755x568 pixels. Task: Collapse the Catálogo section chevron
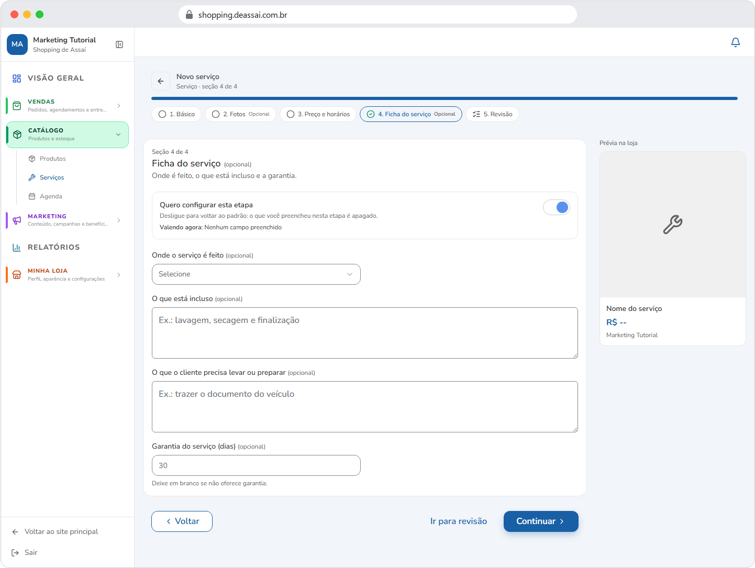tap(118, 135)
